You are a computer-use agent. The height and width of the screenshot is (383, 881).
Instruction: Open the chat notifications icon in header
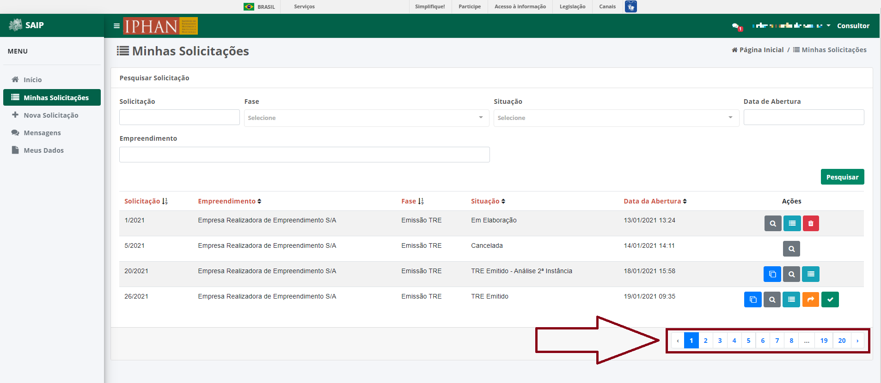(737, 27)
